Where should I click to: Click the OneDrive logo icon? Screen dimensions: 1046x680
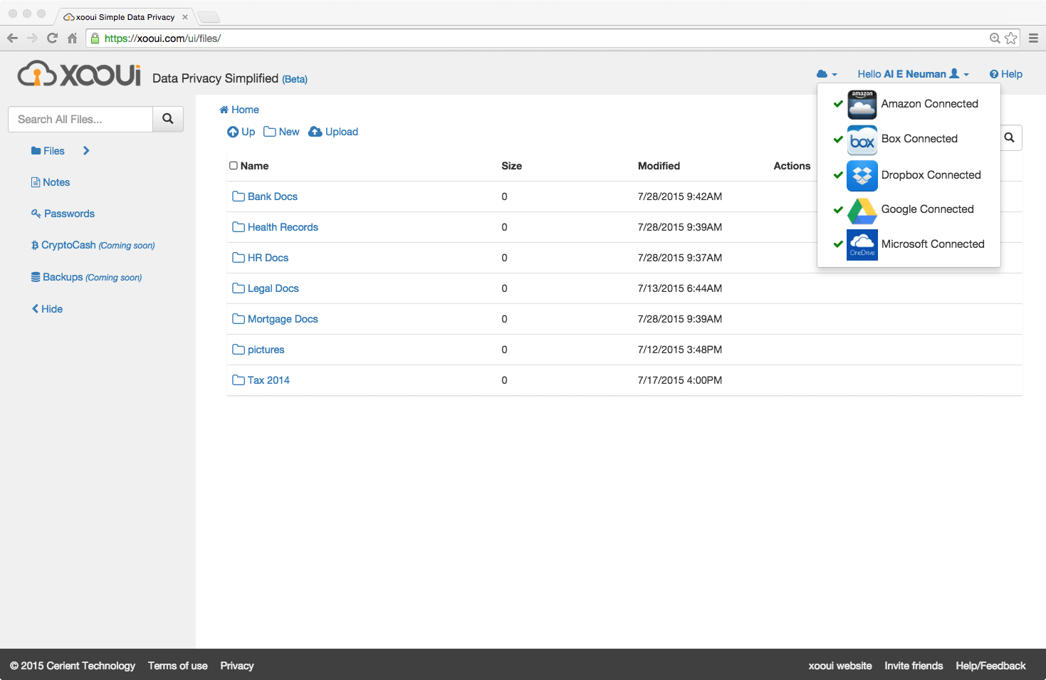[862, 244]
